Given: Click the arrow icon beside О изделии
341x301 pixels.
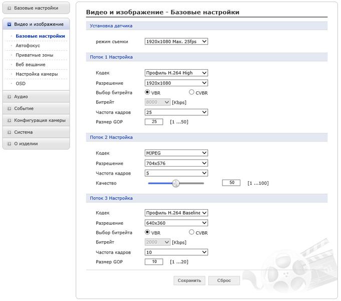Looking at the screenshot, I should coord(9,144).
